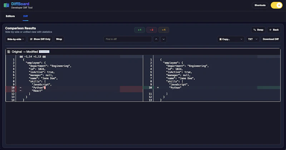Click left pane line "isActive": true
286x150 pixels.
click(41, 72)
